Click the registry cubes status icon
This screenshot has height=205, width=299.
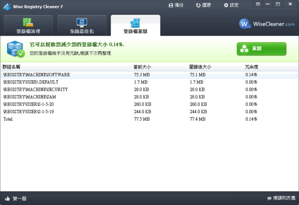tap(15, 49)
